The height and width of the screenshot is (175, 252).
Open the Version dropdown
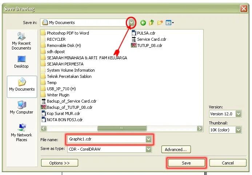point(239,114)
